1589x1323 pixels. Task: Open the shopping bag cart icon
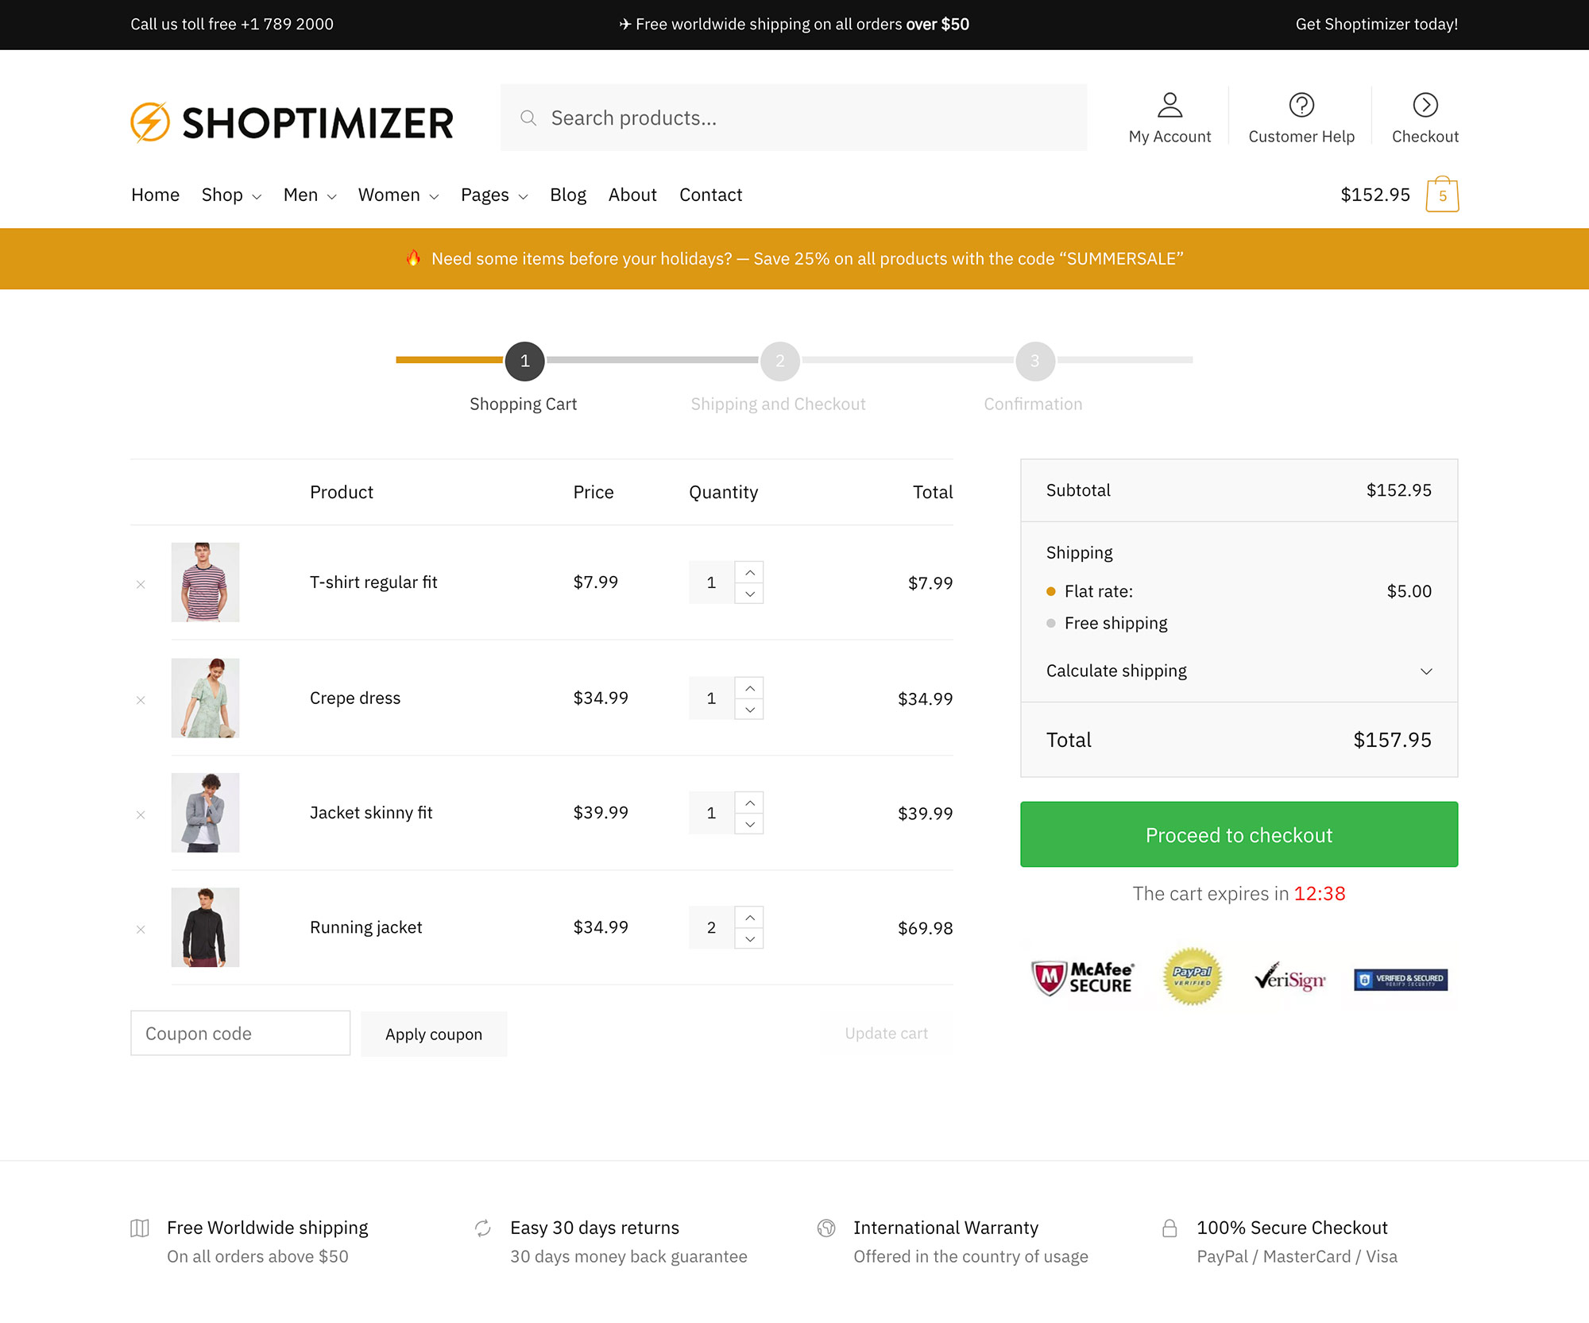pos(1442,195)
